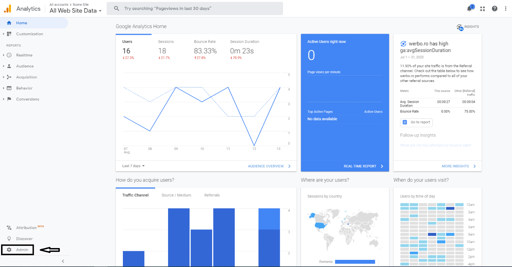Click the Discover lightbulb icon
Image resolution: width=512 pixels, height=267 pixels.
pos(9,239)
